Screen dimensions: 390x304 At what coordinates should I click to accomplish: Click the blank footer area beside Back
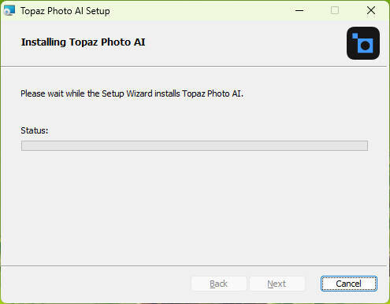pos(97,284)
